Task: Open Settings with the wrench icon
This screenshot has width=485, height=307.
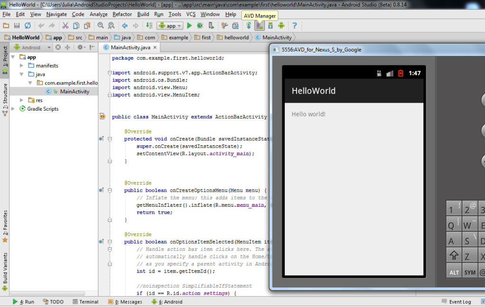Action: [225, 26]
